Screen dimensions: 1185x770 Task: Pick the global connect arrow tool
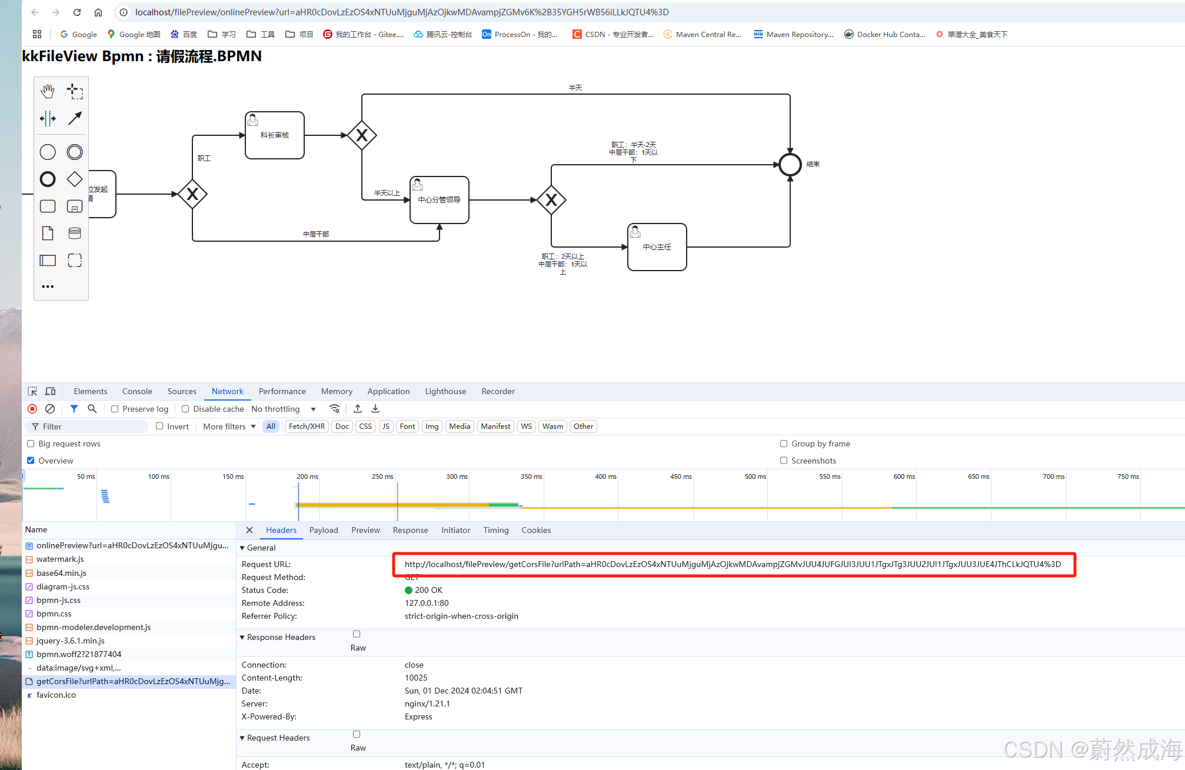[x=75, y=118]
